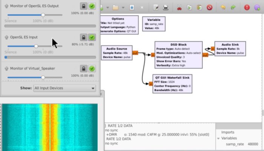Open the dropdown arrow next to the new-file icon
The image size is (264, 151).
(x=107, y=8)
